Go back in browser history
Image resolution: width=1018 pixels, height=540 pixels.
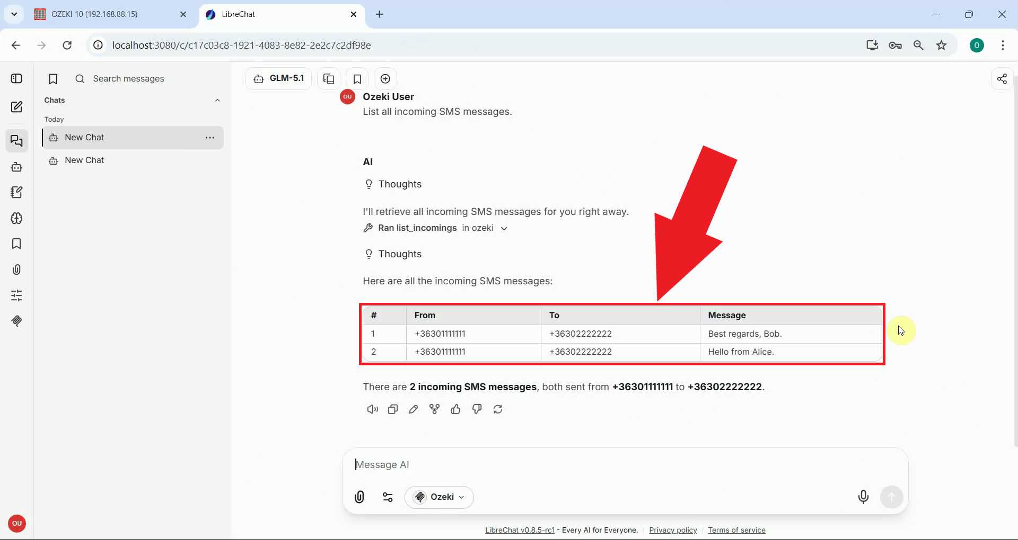pos(16,46)
